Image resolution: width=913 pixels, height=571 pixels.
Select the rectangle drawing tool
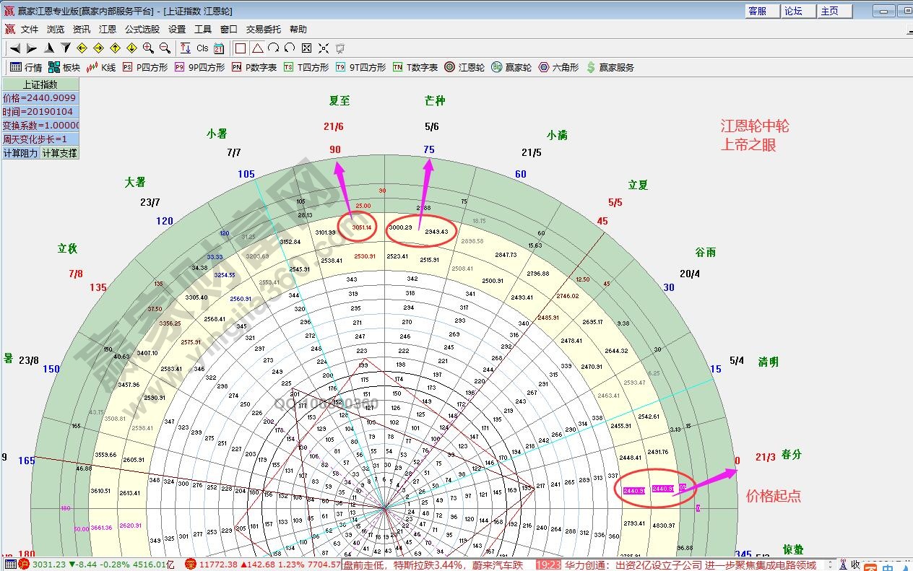(x=241, y=48)
